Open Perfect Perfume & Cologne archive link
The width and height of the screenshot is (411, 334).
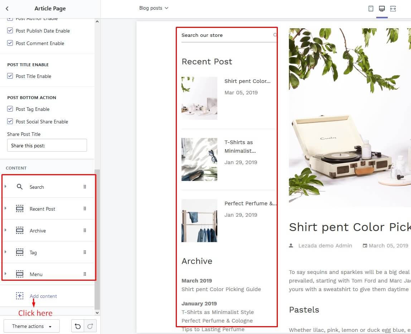[x=217, y=321]
